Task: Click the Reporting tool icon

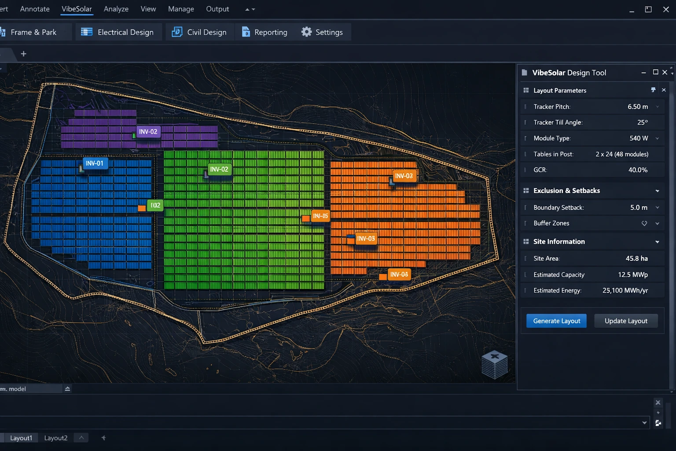Action: point(245,32)
